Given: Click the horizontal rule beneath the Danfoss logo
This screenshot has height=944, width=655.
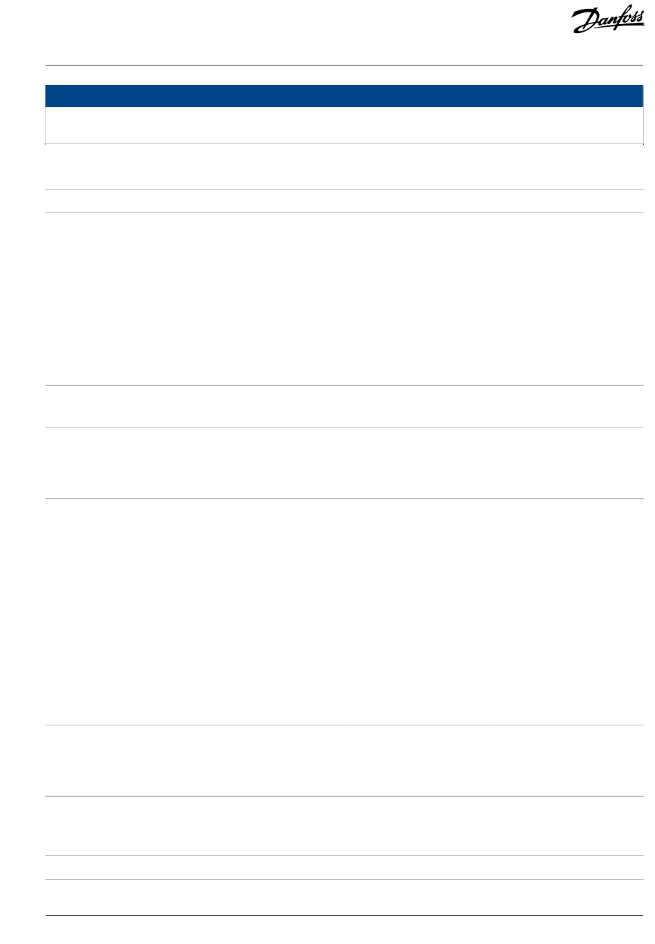Looking at the screenshot, I should [x=344, y=66].
